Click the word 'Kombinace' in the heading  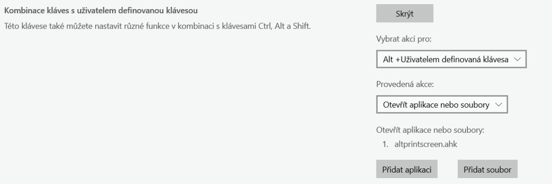20,10
